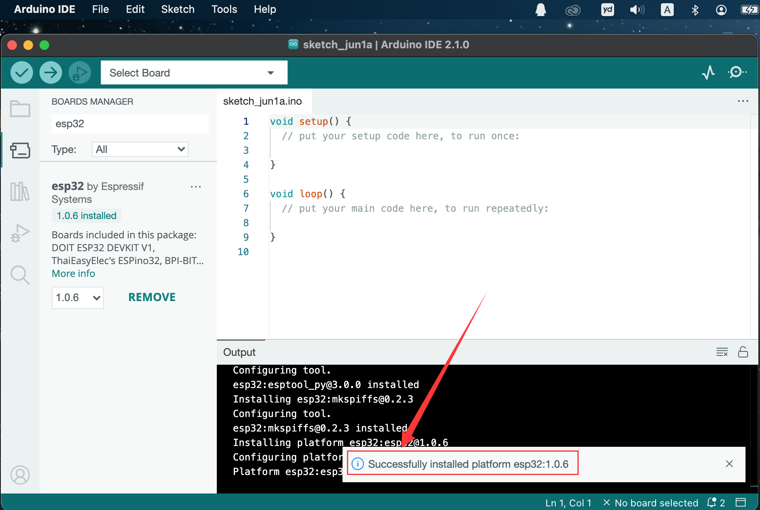Open the Help menu

point(265,9)
